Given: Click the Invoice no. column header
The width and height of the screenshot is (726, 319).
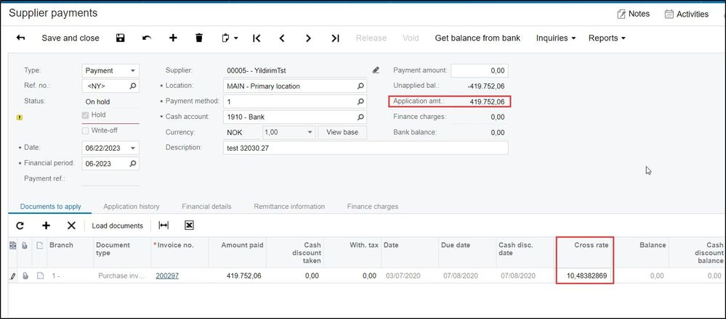Looking at the screenshot, I should pos(180,252).
